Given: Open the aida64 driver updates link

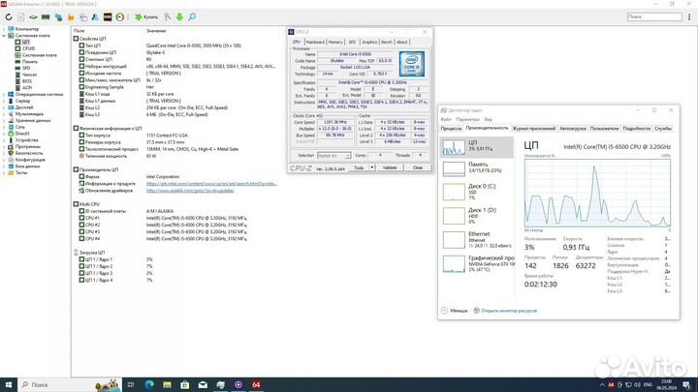Looking at the screenshot, I should [190, 191].
